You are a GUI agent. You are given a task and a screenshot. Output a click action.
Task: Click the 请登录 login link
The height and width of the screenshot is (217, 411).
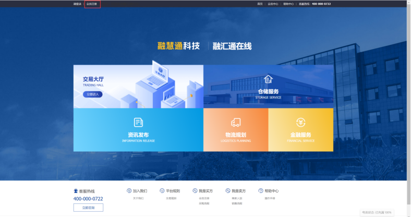tap(77, 4)
